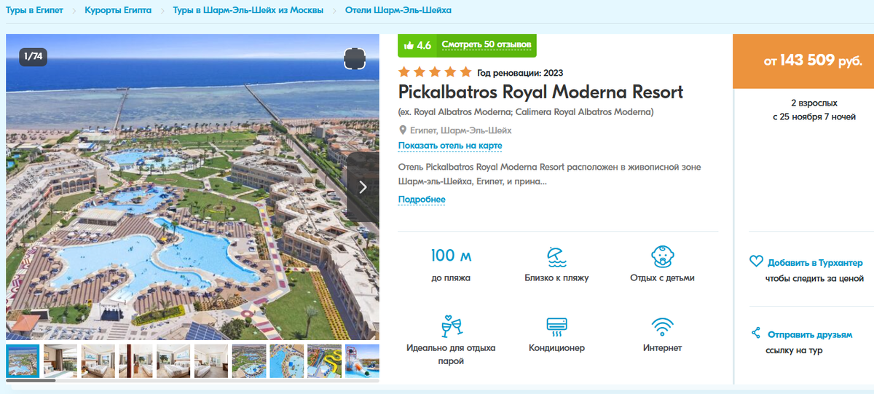Open 'Туры в Шарм-Эль-Шейх из Москвы' breadcrumb
The width and height of the screenshot is (874, 394).
(x=248, y=11)
